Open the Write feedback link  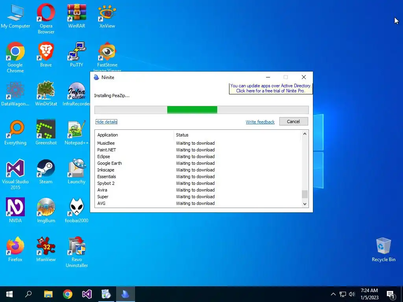[260, 122]
